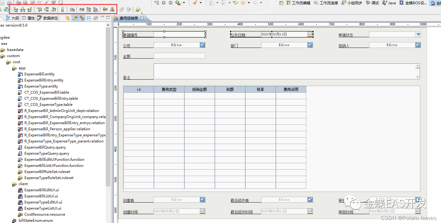Select the basedata folder in tree
Screen dimensions: 441x223
[x=15, y=50]
